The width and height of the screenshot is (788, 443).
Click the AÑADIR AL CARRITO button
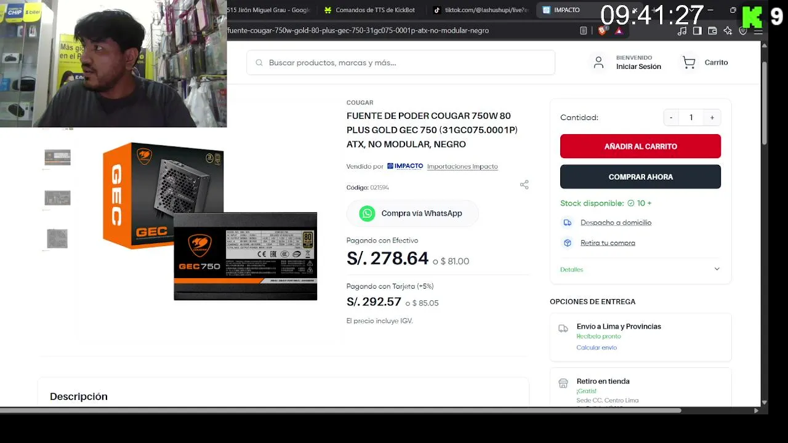click(x=640, y=146)
